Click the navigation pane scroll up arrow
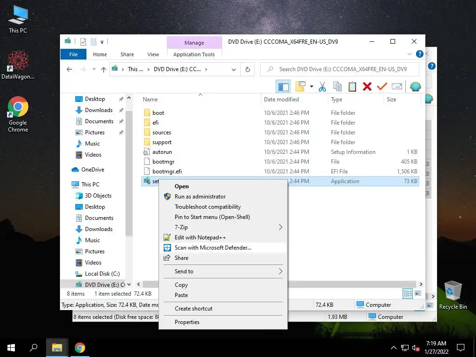 129,98
